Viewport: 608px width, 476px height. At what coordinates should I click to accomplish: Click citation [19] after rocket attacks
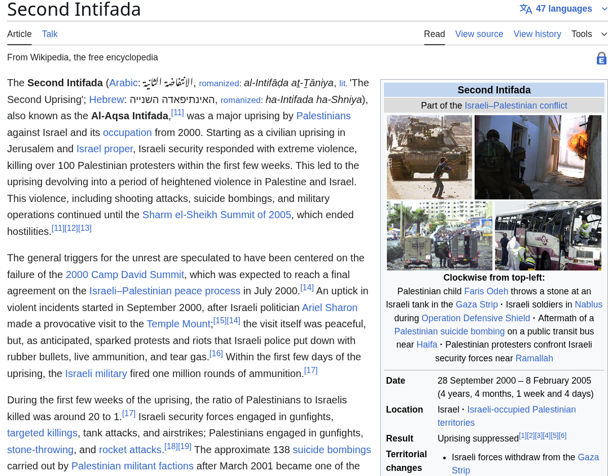[x=185, y=446]
